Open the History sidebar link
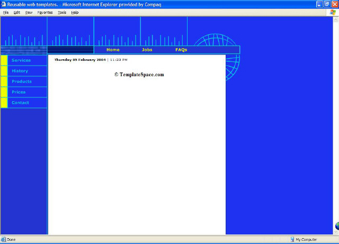The width and height of the screenshot is (339, 244). tap(20, 71)
